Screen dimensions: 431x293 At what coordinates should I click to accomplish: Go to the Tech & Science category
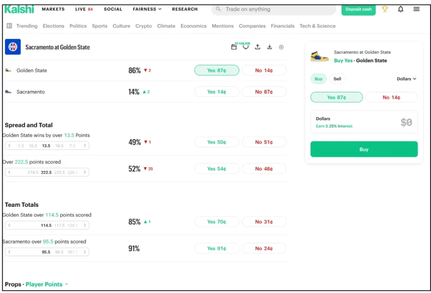(317, 26)
